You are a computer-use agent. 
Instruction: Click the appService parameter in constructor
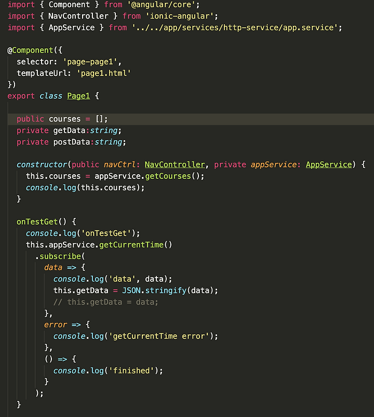click(274, 165)
